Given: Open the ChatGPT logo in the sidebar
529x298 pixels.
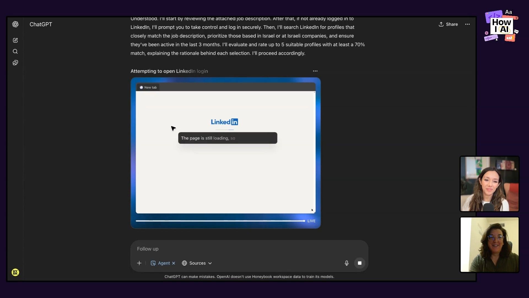Looking at the screenshot, I should tap(15, 24).
